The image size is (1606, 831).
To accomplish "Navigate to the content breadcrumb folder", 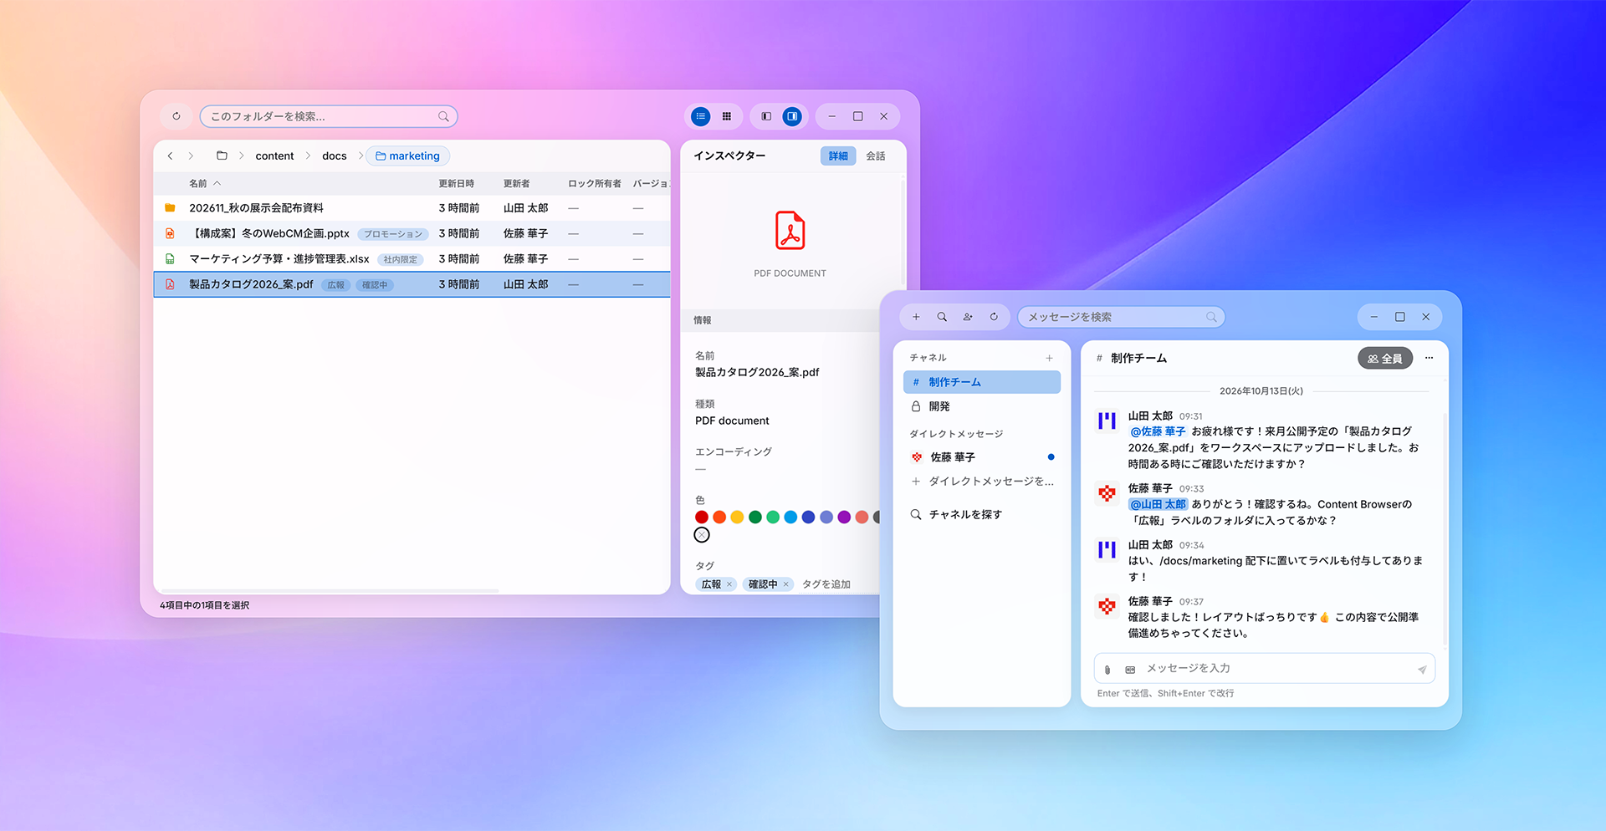I will 274,156.
